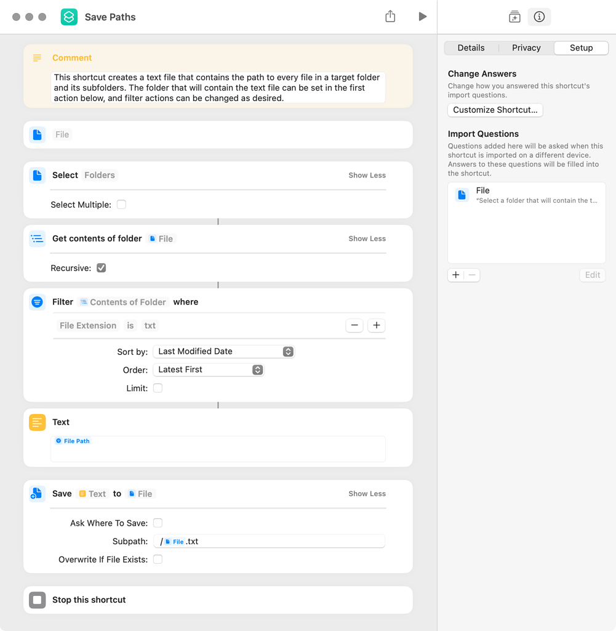Click the Filter action icon

[38, 302]
